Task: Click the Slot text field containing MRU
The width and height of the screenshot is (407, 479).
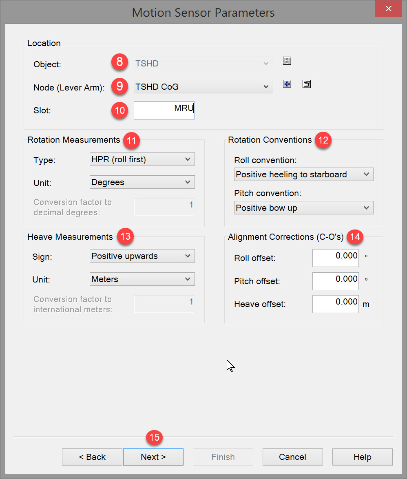Action: (164, 110)
